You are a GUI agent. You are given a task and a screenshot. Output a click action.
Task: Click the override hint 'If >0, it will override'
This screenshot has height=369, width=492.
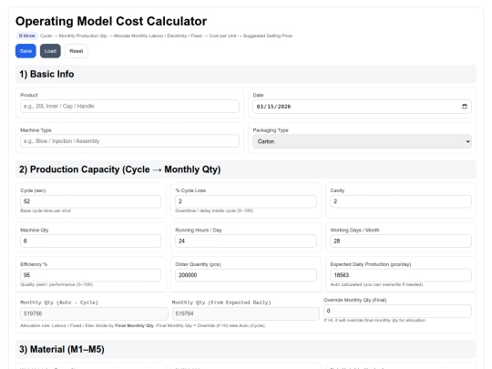tap(374, 321)
